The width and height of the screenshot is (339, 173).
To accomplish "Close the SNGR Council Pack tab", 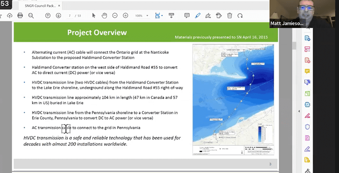I will pos(59,6).
